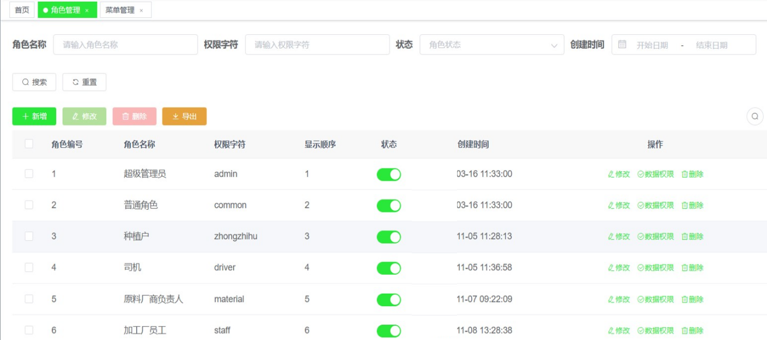The height and width of the screenshot is (340, 767).
Task: Click the 搜索 button
Action: [34, 82]
